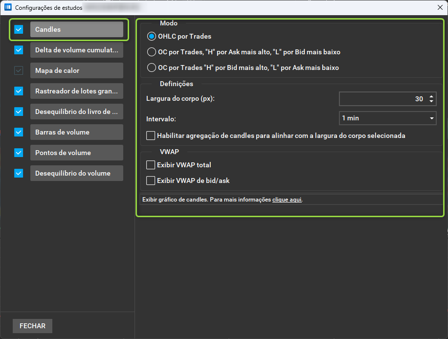The image size is (448, 339).
Task: Select OC por Trades with Ask mais alto mode
Action: 152,52
